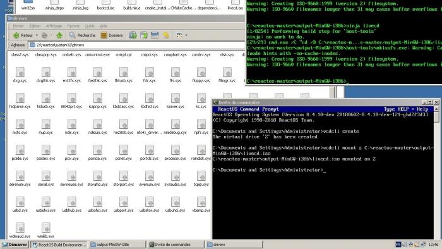
Task: Select the dxgthk.sys file icon
Action: click(x=45, y=73)
